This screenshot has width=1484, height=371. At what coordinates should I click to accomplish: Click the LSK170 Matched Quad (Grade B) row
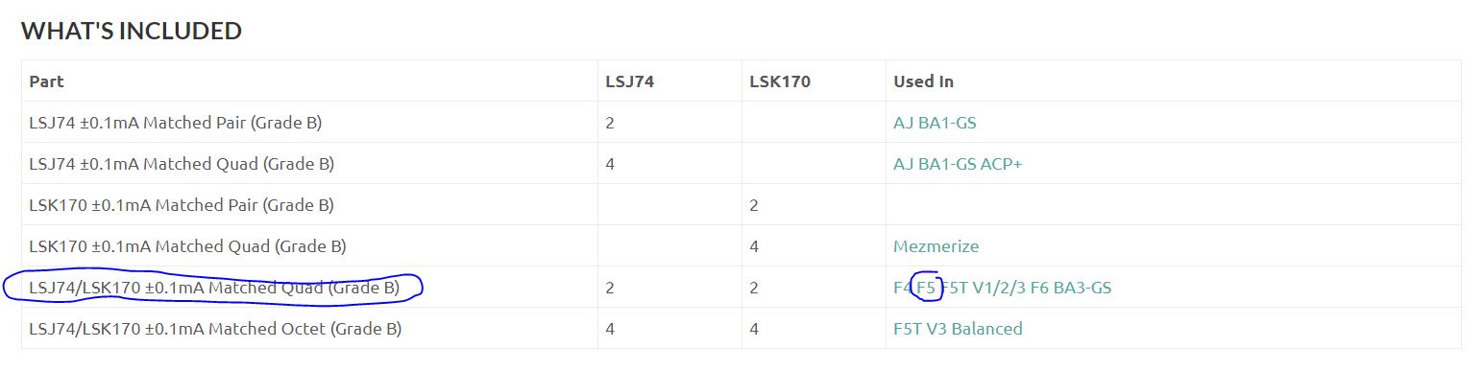tap(741, 246)
